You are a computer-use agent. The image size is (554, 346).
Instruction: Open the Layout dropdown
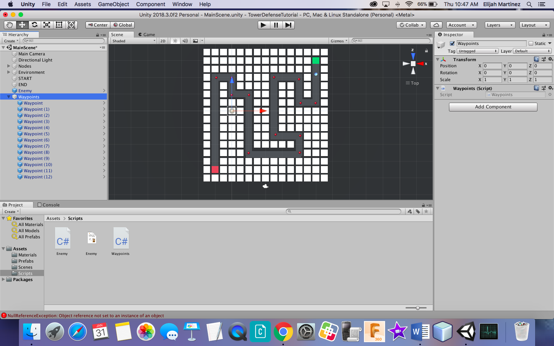[534, 25]
